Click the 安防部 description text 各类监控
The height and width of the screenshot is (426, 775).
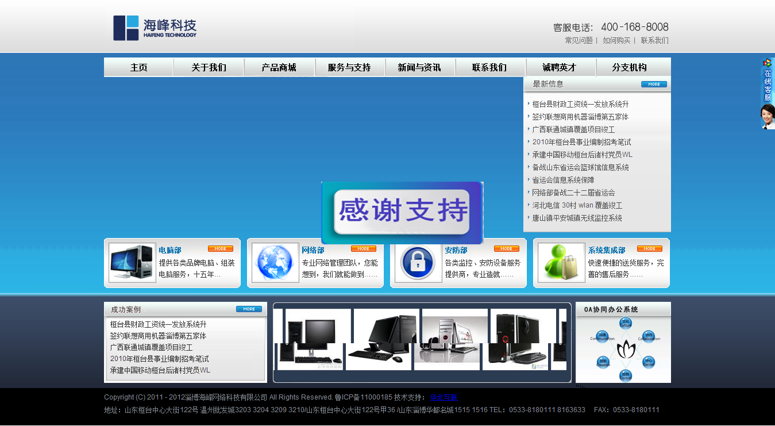pyautogui.click(x=483, y=268)
